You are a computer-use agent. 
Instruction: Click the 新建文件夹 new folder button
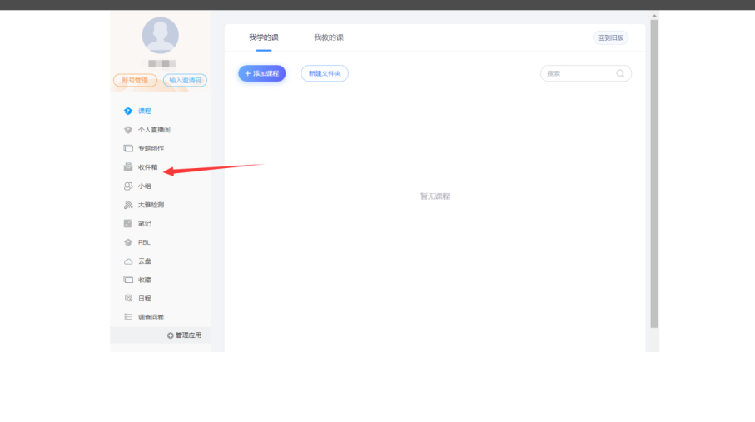[x=325, y=73]
